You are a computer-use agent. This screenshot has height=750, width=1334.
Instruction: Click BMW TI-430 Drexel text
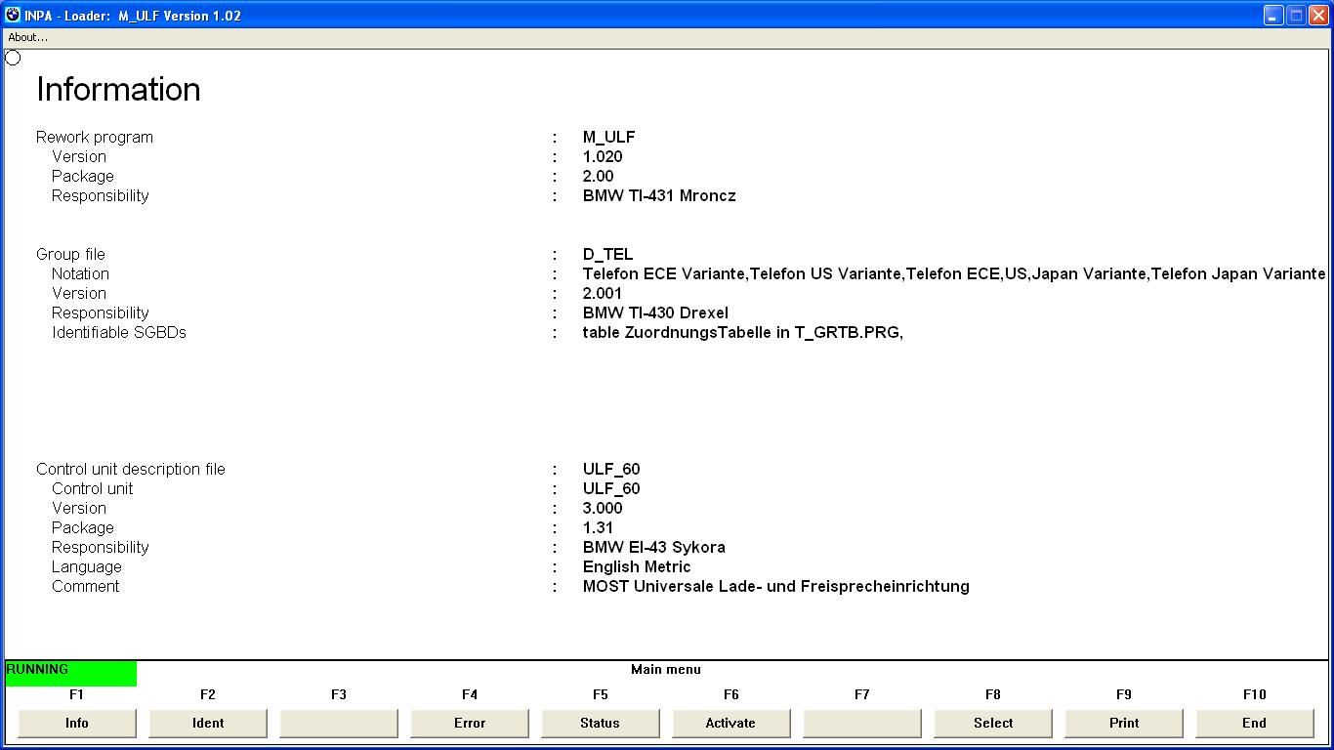tap(655, 313)
